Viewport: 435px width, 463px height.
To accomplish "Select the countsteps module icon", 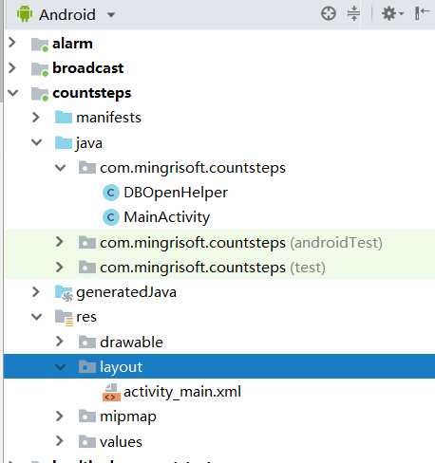I will point(40,94).
